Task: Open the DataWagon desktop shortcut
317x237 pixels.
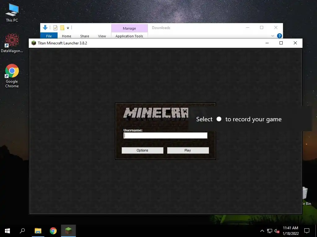Action: coord(12,43)
